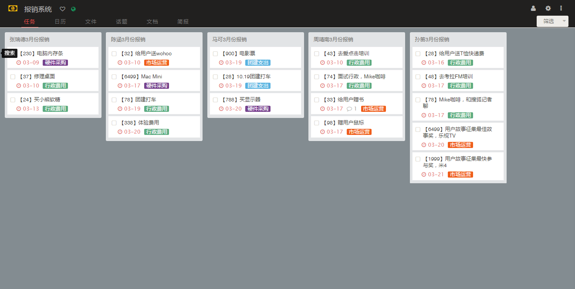Open the vertical three-dot more menu

click(561, 8)
